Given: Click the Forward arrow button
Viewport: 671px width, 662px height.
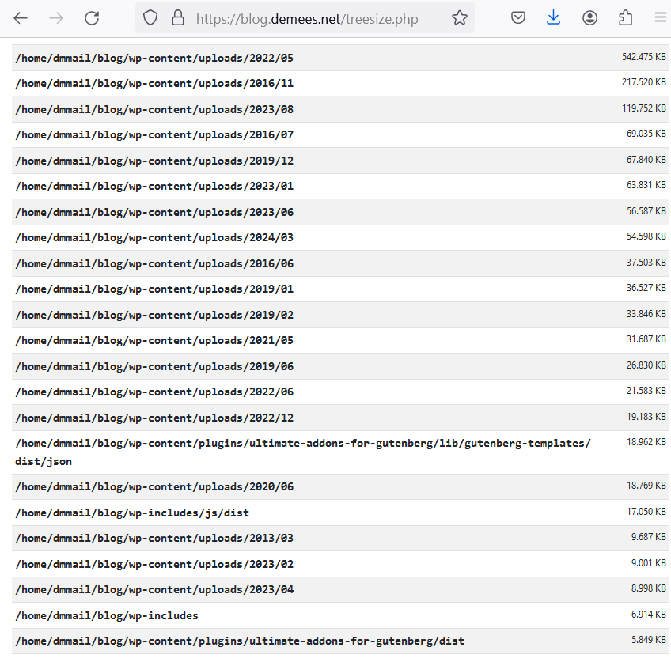Looking at the screenshot, I should 56,17.
